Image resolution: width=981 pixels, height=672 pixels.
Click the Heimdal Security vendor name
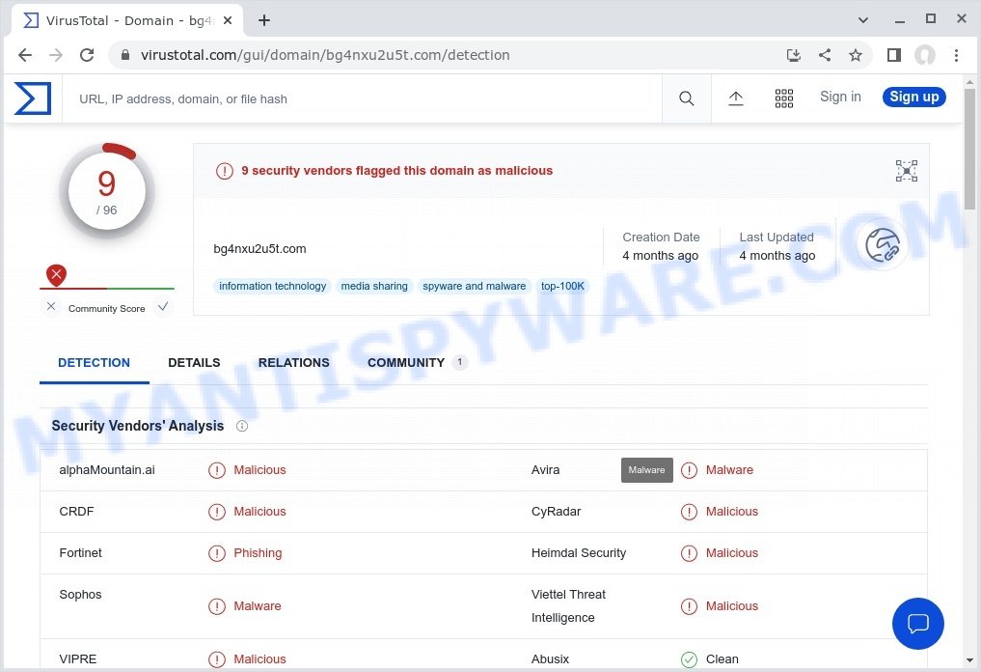click(x=579, y=553)
